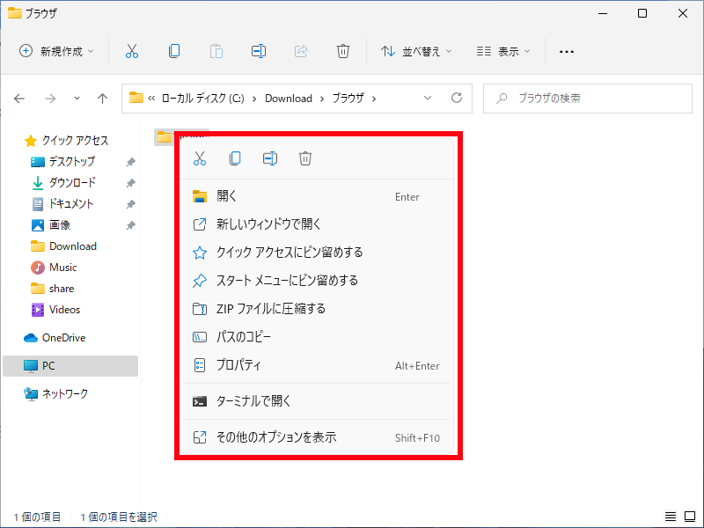Choose プロパティ from context menu
This screenshot has height=528, width=704.
(x=317, y=365)
